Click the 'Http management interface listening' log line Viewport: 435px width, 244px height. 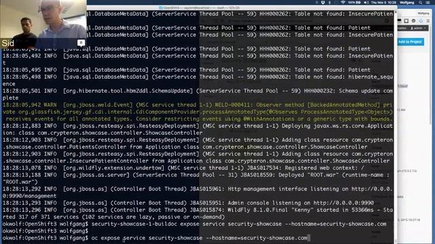(198, 192)
